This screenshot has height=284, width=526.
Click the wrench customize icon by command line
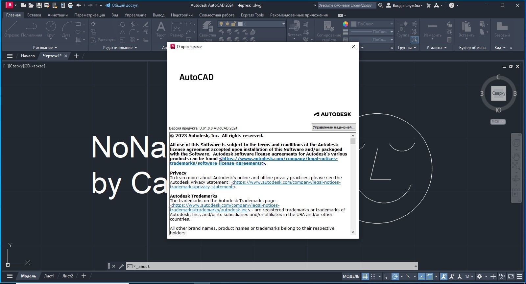[121, 266]
